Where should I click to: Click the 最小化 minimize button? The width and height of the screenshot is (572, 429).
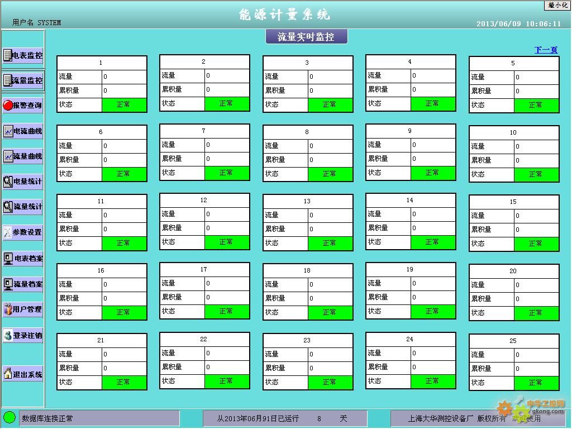click(557, 5)
